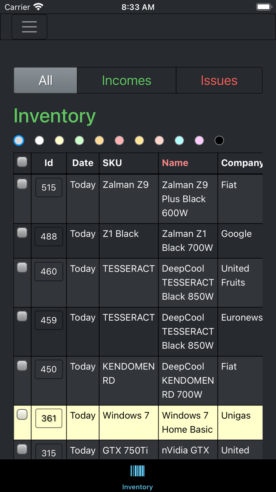Select the black color swatch
This screenshot has width=276, height=492.
(x=219, y=140)
